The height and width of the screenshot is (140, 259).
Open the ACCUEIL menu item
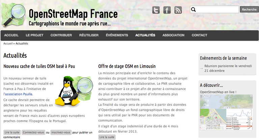click(x=11, y=35)
